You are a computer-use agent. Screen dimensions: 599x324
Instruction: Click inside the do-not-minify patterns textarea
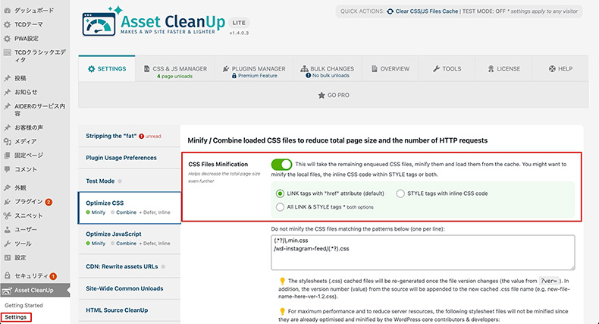tap(423, 253)
